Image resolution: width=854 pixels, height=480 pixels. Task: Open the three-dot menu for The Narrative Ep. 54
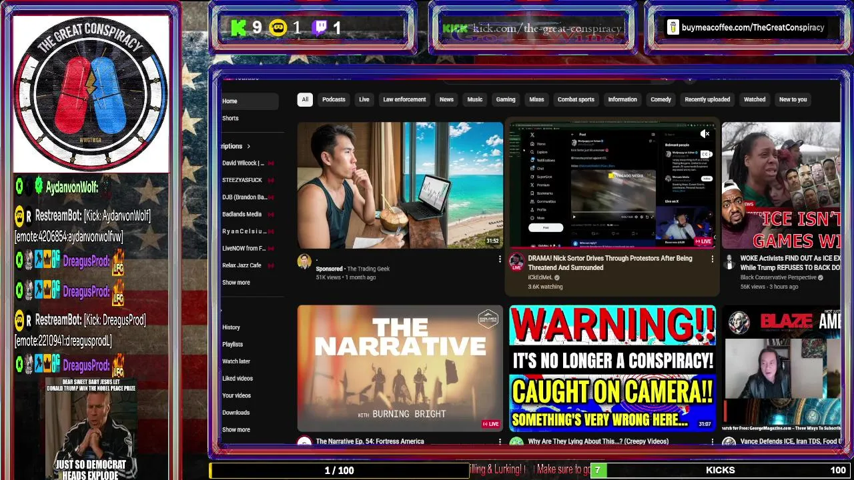point(500,441)
